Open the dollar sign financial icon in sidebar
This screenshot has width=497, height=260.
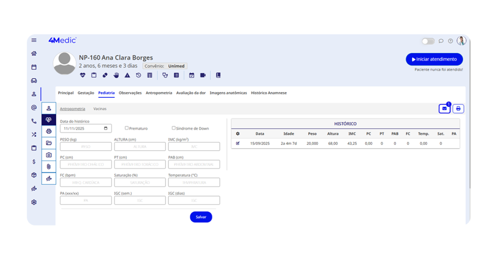tap(33, 161)
